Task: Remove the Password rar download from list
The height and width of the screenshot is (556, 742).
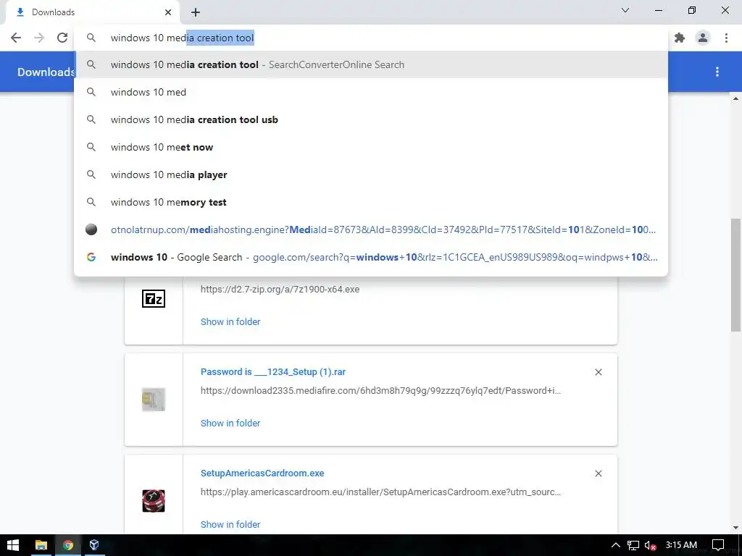Action: pos(598,372)
